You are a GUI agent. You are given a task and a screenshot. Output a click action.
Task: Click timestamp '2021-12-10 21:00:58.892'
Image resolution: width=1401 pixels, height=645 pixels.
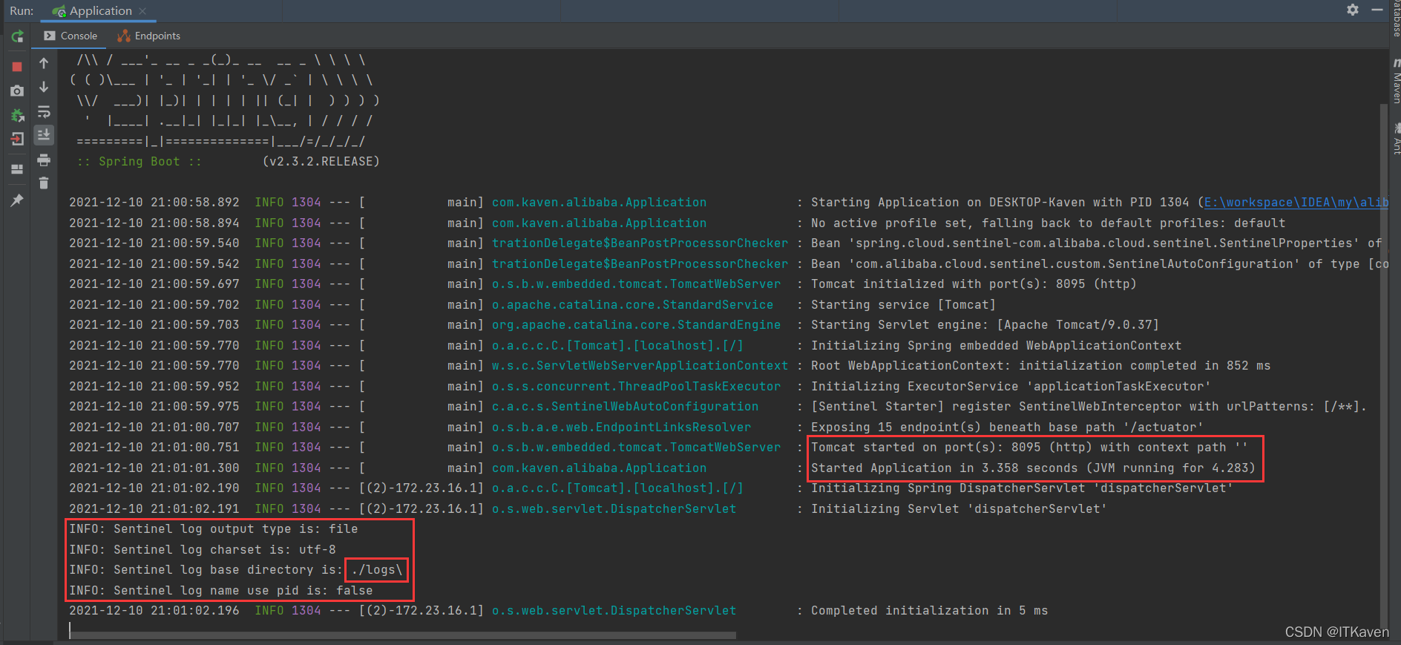154,203
